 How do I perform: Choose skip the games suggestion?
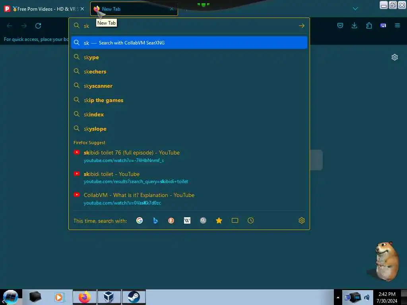(x=189, y=100)
